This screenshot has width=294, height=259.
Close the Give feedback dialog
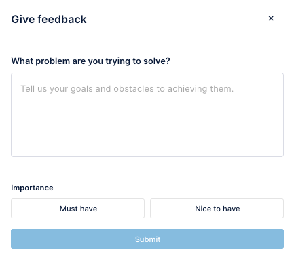coord(271,18)
